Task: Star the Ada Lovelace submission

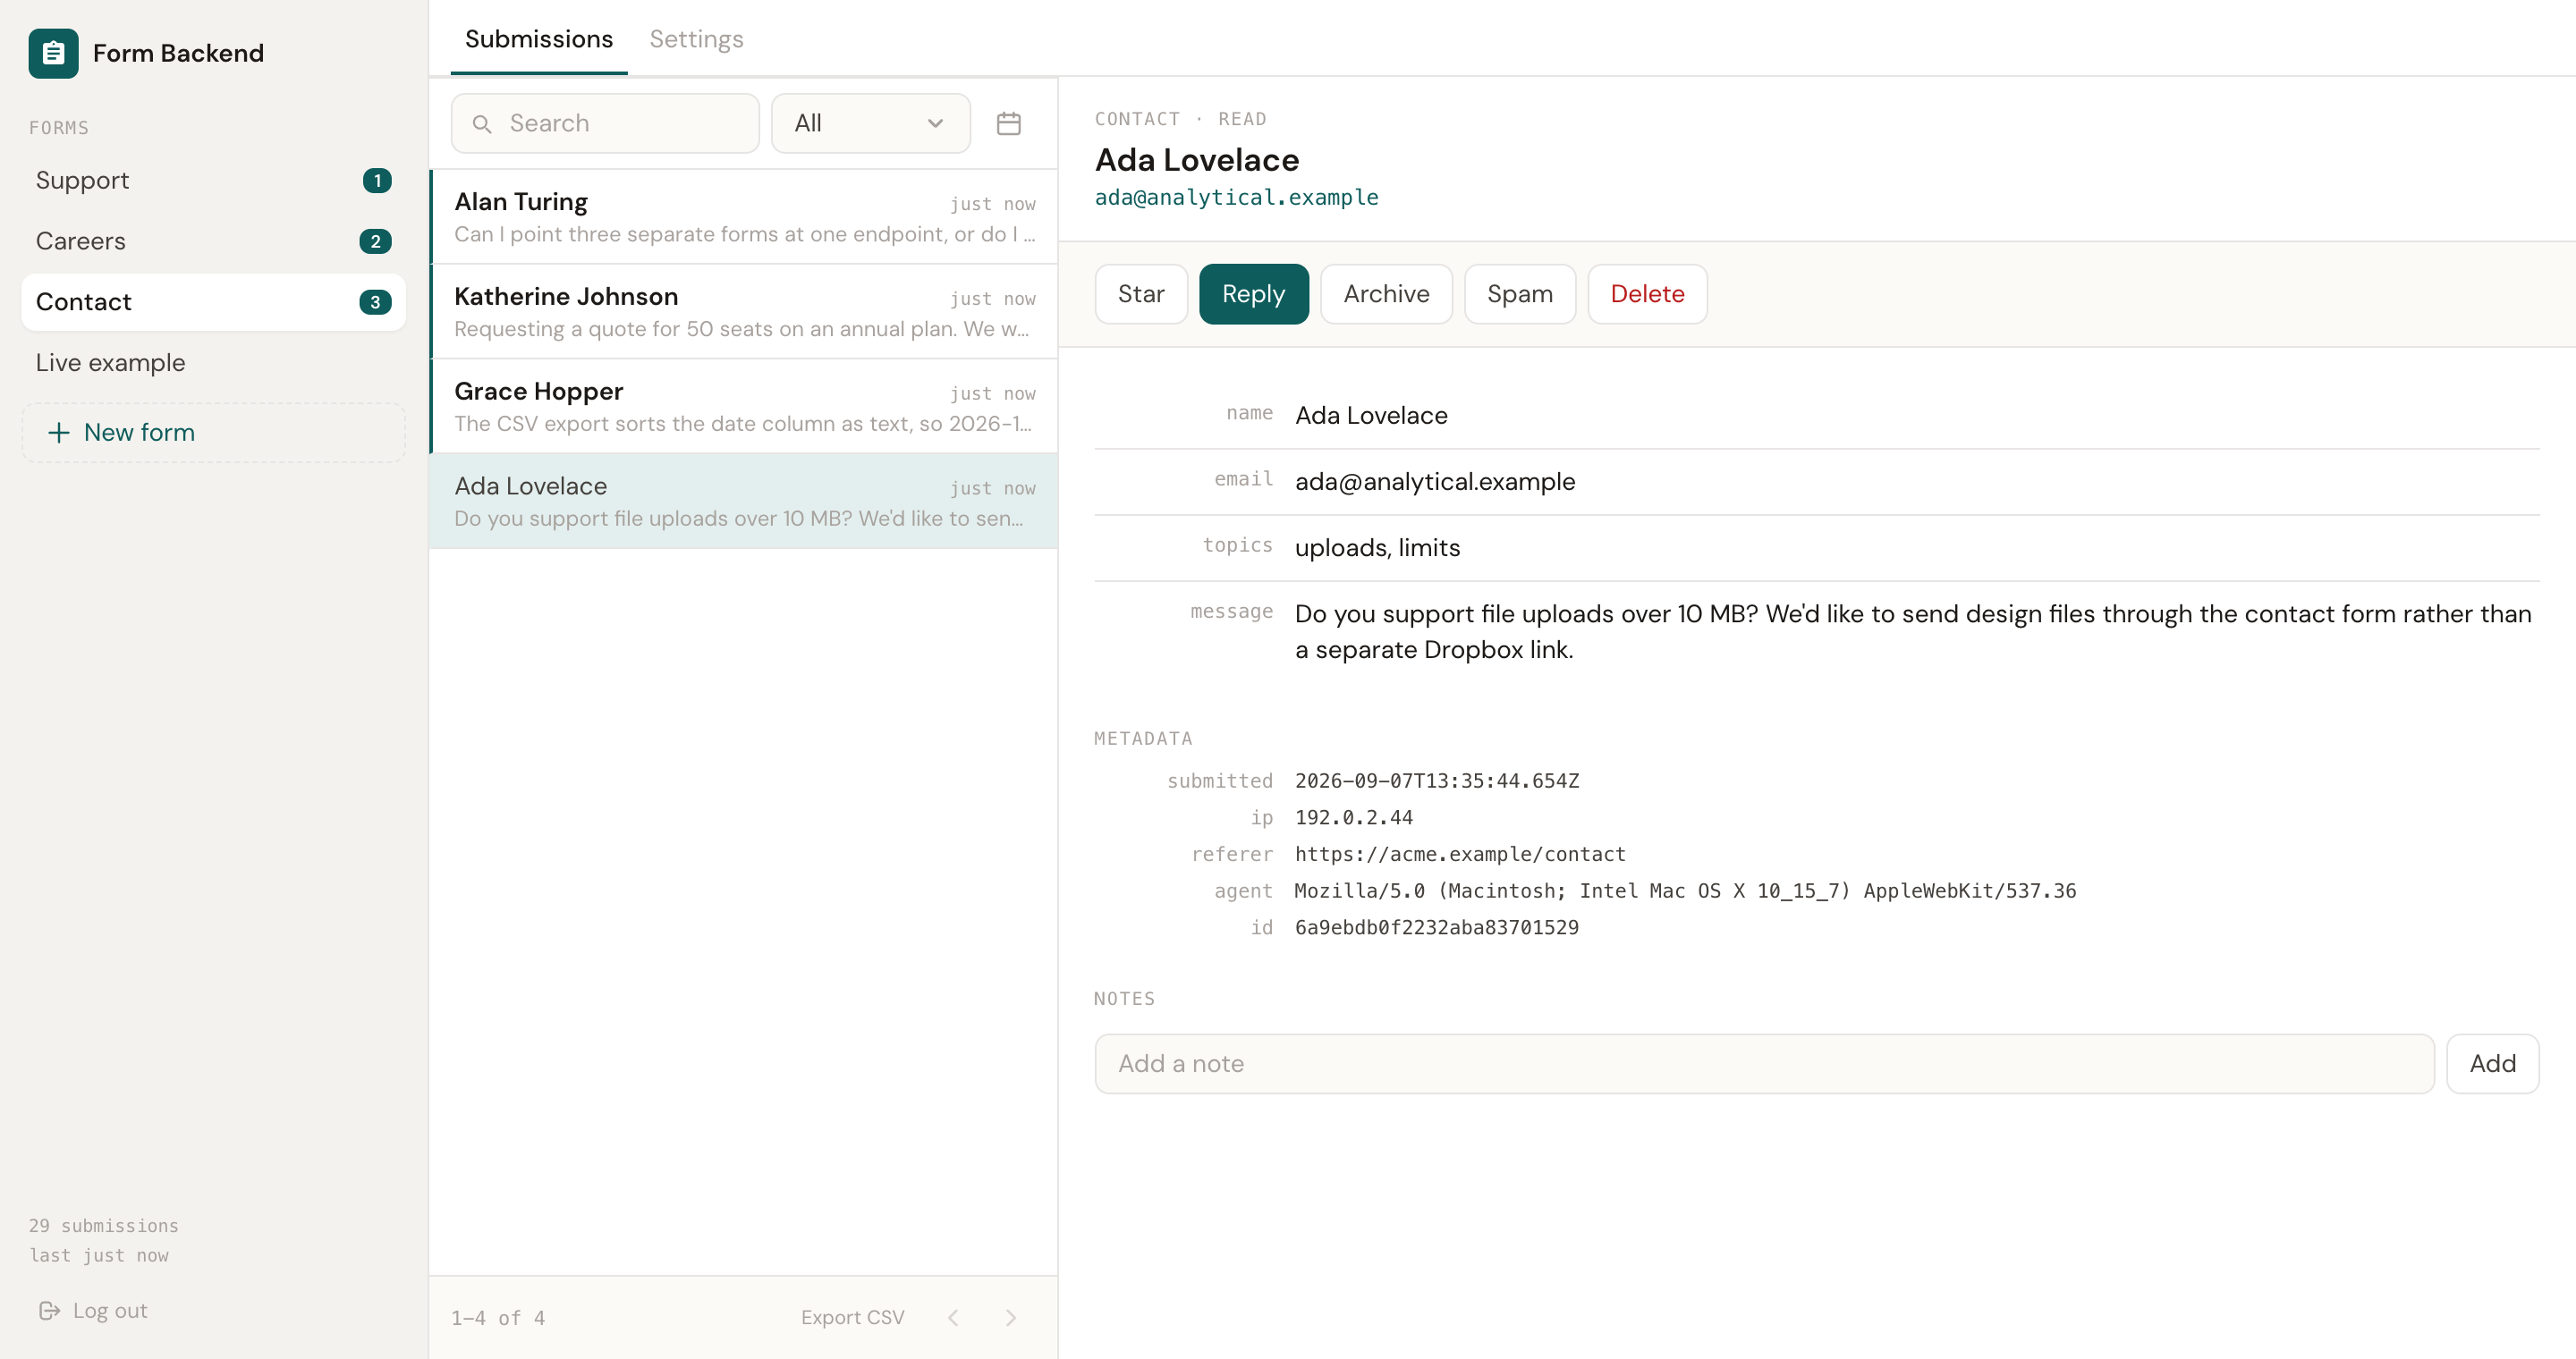Action: tap(1141, 294)
